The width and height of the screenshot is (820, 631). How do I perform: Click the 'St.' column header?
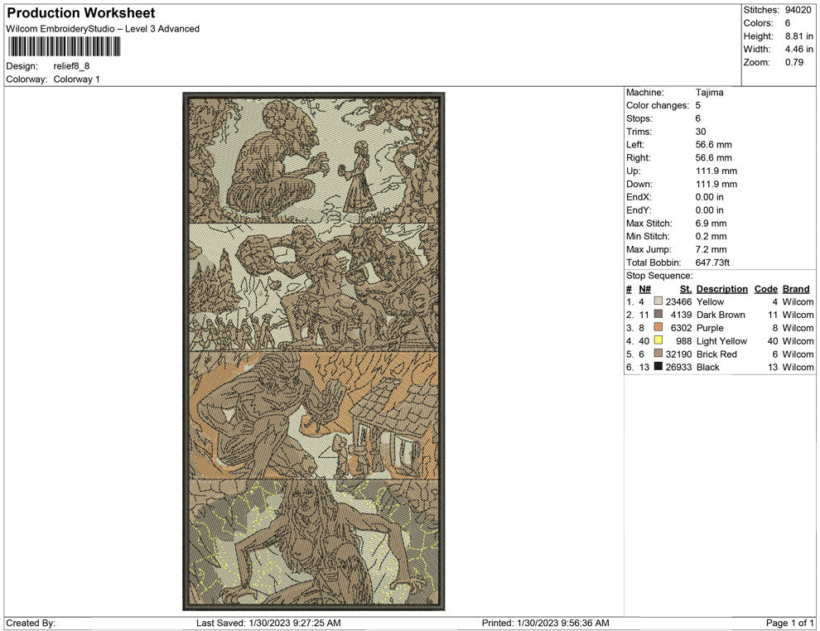tap(686, 289)
